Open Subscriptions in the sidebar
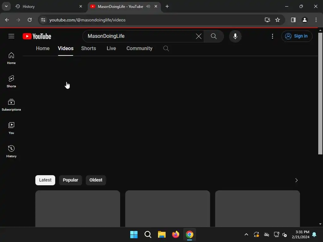This screenshot has width=323, height=242. (x=11, y=105)
